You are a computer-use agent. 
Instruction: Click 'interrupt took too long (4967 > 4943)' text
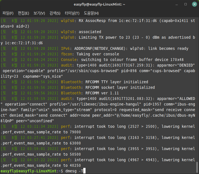coord(116,160)
